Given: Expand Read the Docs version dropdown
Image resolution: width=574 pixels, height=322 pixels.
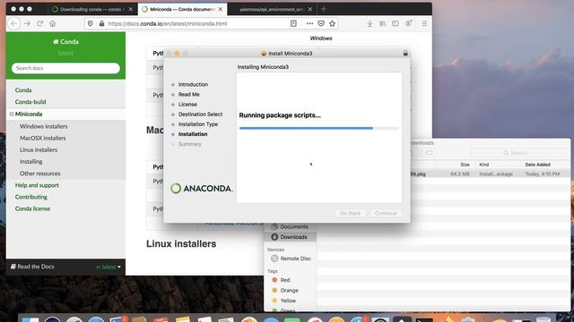Looking at the screenshot, I should (109, 267).
